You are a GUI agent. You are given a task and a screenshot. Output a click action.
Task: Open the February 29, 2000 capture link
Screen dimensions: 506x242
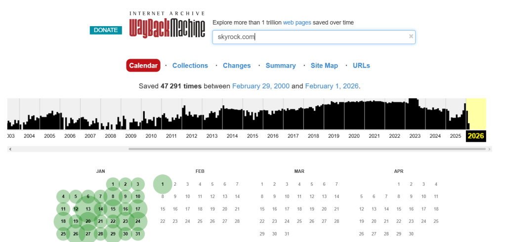261,86
